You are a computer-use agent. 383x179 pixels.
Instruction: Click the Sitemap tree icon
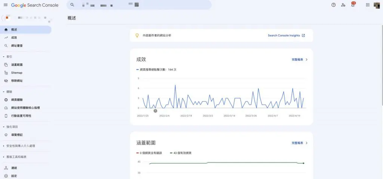click(6, 73)
